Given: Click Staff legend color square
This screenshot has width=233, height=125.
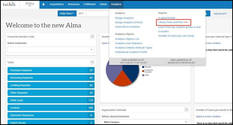Looking at the screenshot, I should 143,75.
